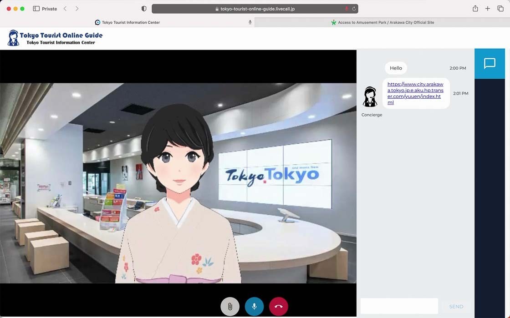This screenshot has height=318, width=510.
Task: Focus the chat message input field
Action: pyautogui.click(x=399, y=306)
